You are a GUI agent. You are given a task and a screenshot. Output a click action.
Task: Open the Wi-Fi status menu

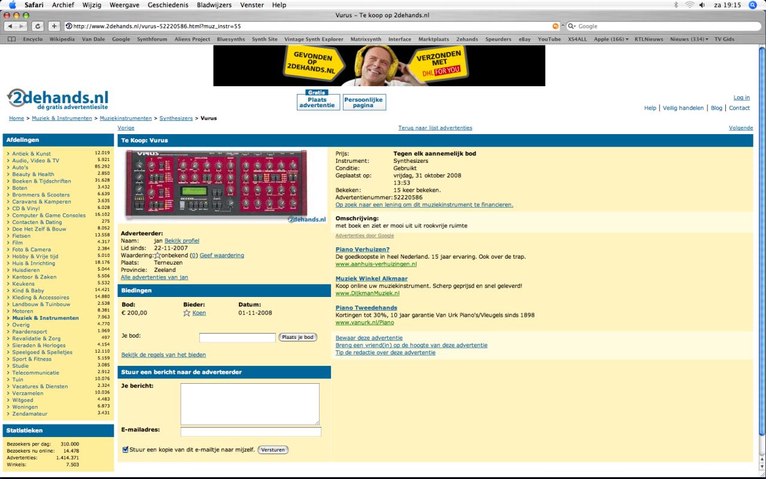[x=689, y=5]
